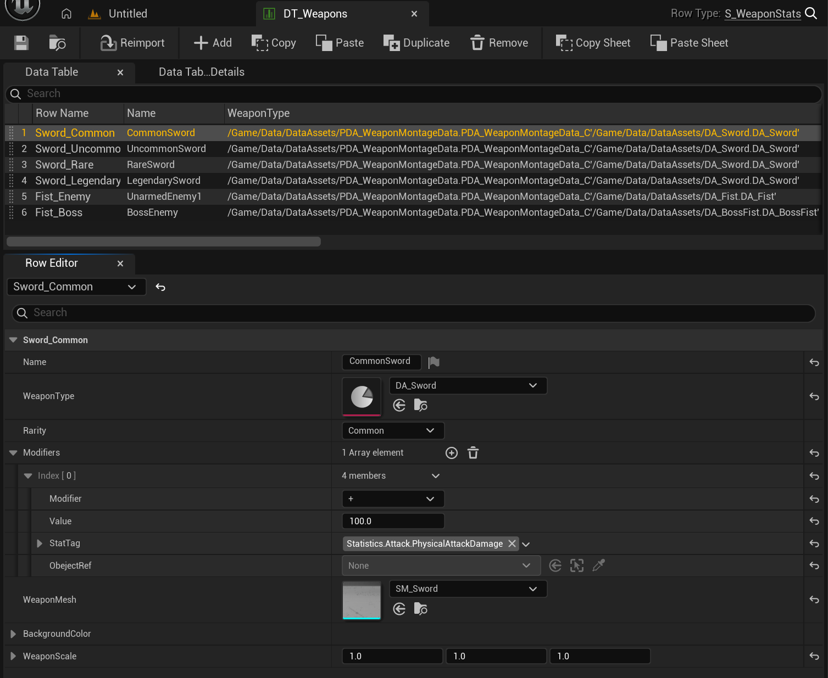The width and height of the screenshot is (828, 678).
Task: Browse to SM_Sword asset in Content Browser
Action: coord(420,608)
